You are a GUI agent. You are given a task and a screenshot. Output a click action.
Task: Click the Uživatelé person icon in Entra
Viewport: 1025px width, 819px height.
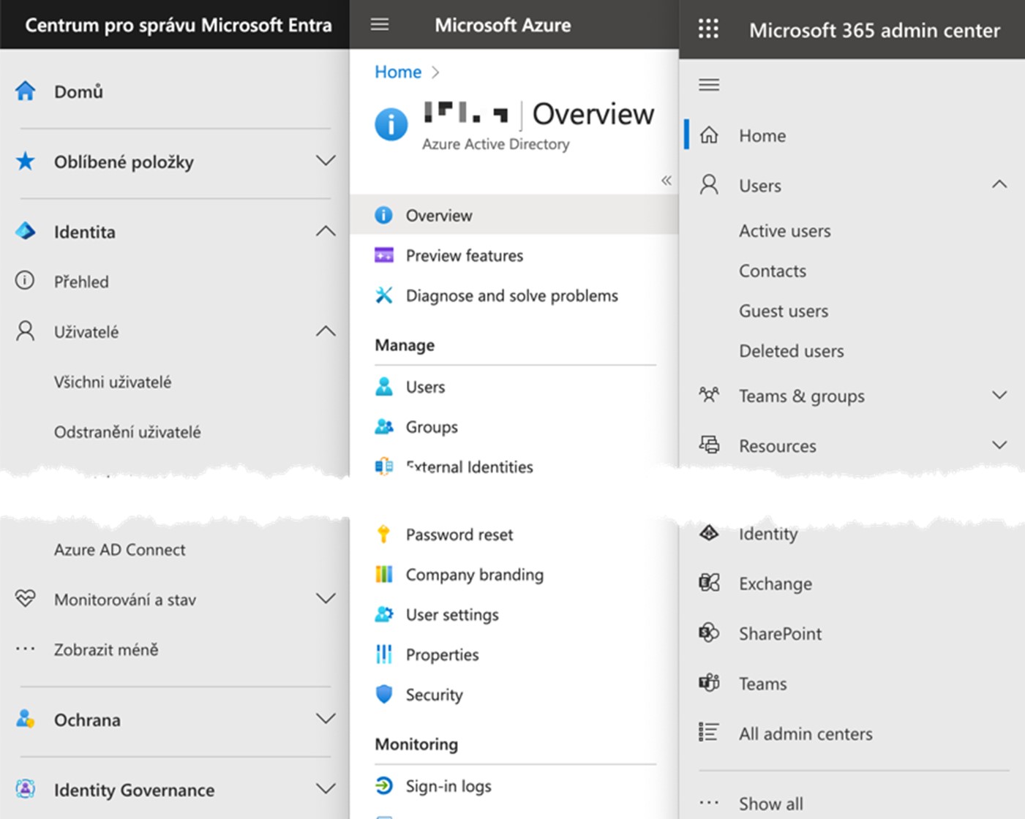26,331
